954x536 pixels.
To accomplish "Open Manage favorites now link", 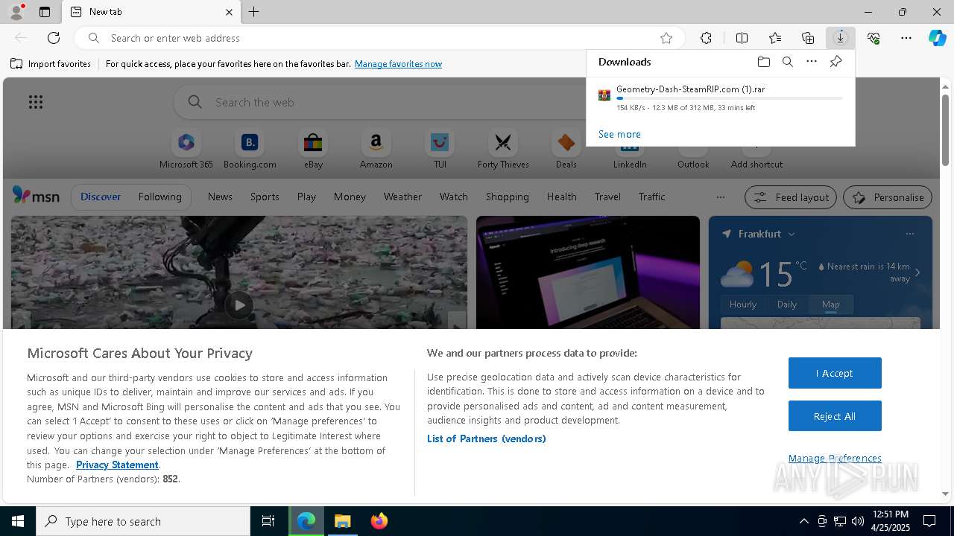I will (398, 64).
